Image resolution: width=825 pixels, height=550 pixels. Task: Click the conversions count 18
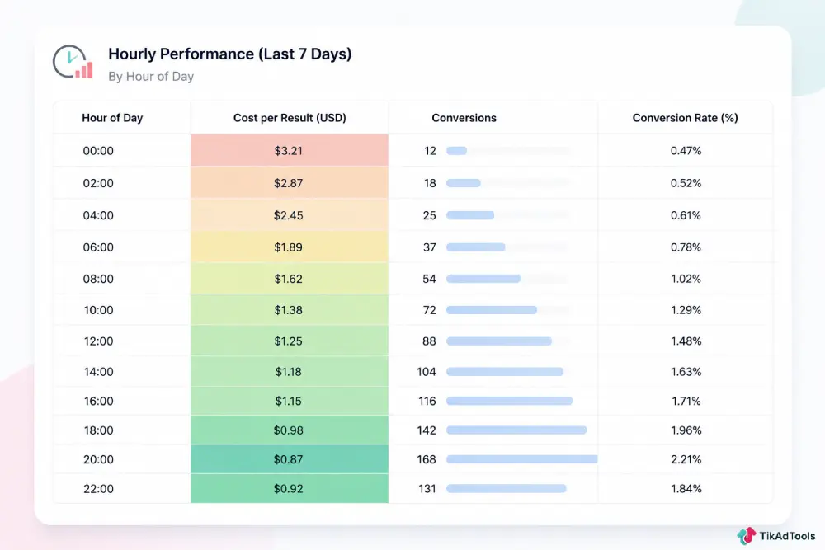[x=430, y=183]
